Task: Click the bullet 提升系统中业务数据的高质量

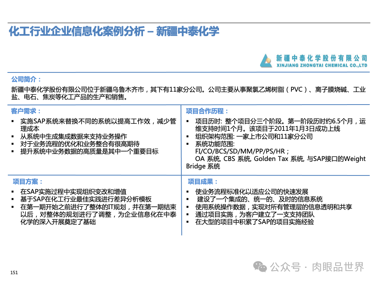Action: point(89,152)
